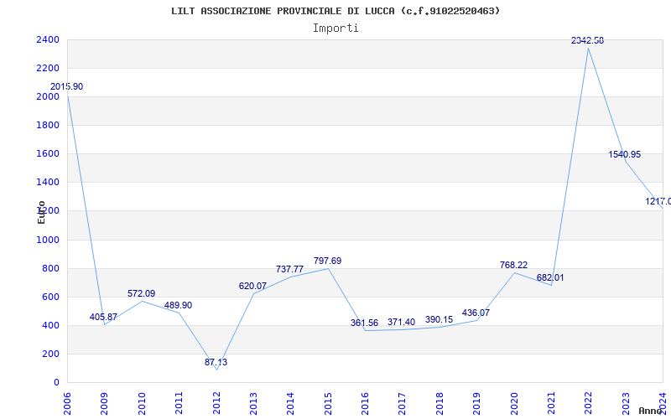671x419 pixels.
Task: Select the x-axis year 2017
Action: pyautogui.click(x=403, y=403)
